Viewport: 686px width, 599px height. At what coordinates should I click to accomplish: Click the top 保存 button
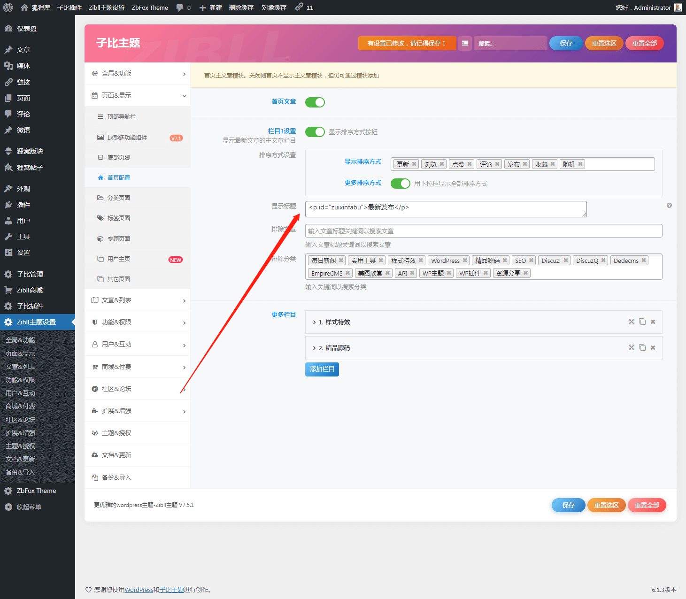pos(566,43)
